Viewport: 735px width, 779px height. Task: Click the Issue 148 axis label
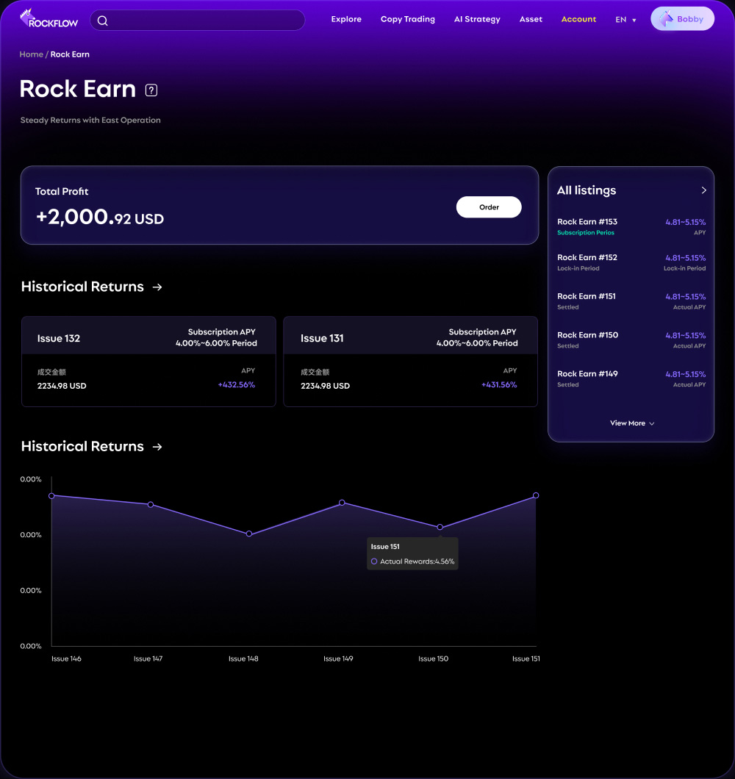tap(243, 658)
